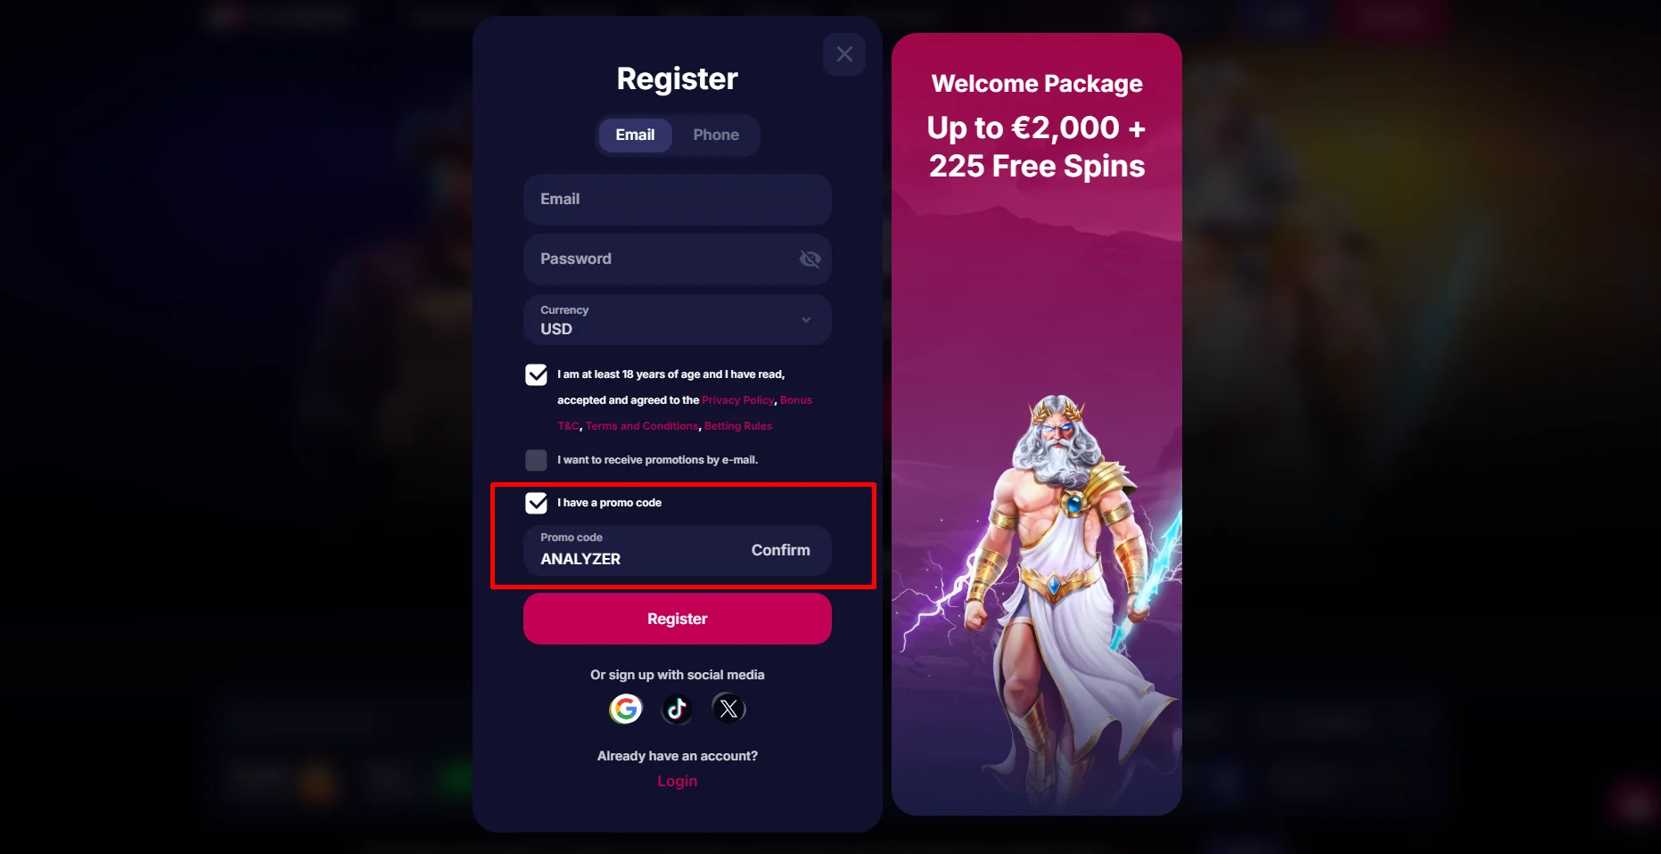Open the Privacy Policy link
Image resolution: width=1661 pixels, height=854 pixels.
coord(738,400)
